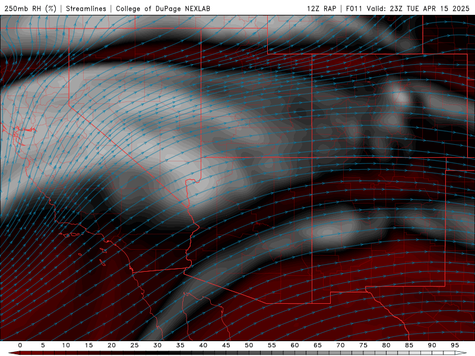Screen dimensions: 475x356
Task: Click the "40" color scale label
Action: coord(203,345)
